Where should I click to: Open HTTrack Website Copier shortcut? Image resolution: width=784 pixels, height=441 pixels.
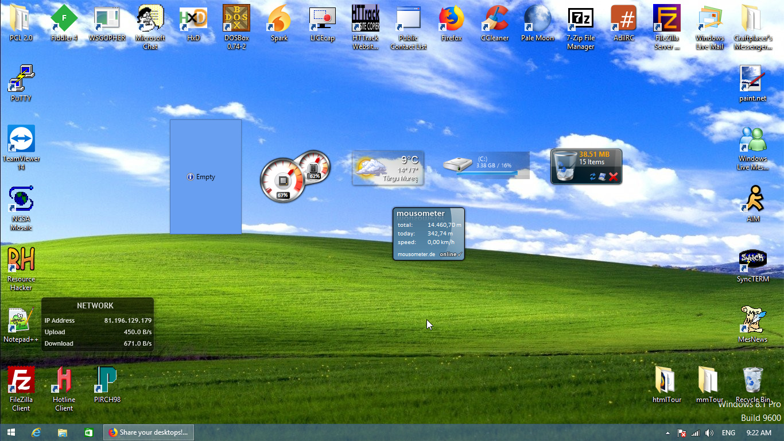365,28
